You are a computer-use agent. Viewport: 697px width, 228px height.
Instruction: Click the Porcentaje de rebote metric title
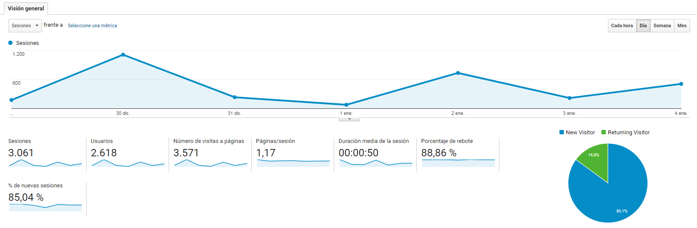pos(447,141)
